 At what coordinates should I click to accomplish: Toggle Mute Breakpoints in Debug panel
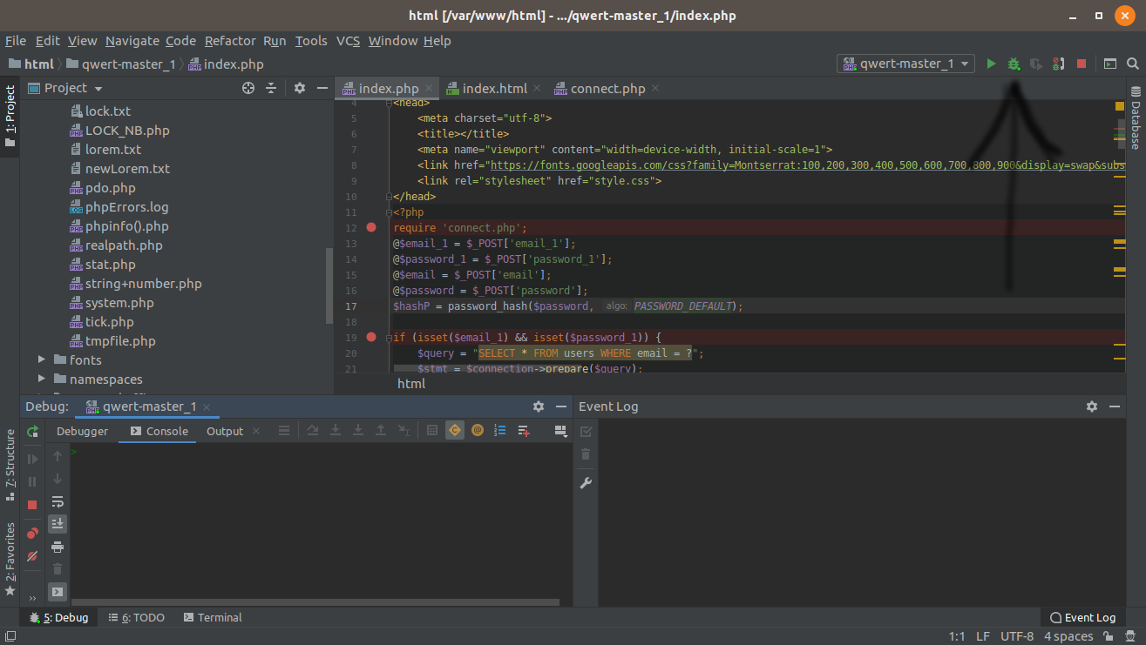(32, 555)
